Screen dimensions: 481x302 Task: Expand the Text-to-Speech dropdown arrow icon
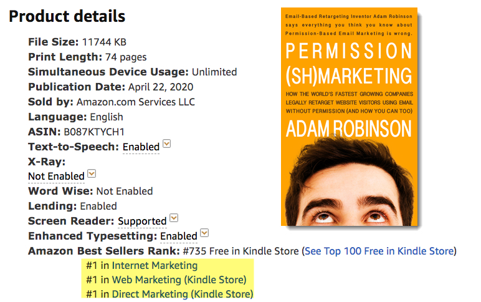(166, 144)
